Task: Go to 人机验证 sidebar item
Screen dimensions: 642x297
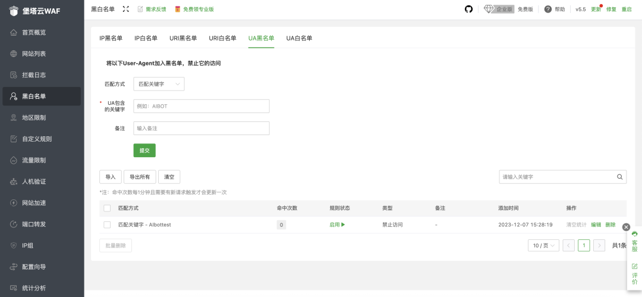Action: (34, 182)
